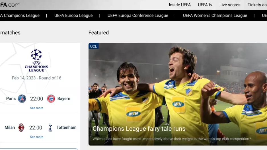Select UEFA Women's Champions League tab

(x=215, y=15)
